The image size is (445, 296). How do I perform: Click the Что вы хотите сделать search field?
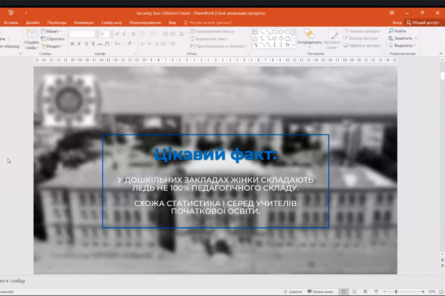click(x=210, y=22)
